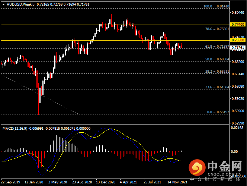
Task: Click the 14 Nov 2021 date label
Action: coord(177,182)
